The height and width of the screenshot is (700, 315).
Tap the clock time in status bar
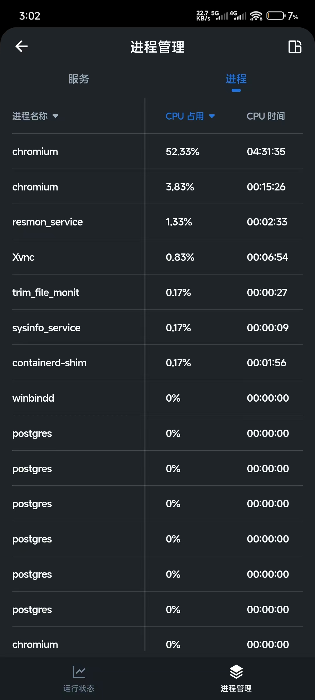click(30, 16)
